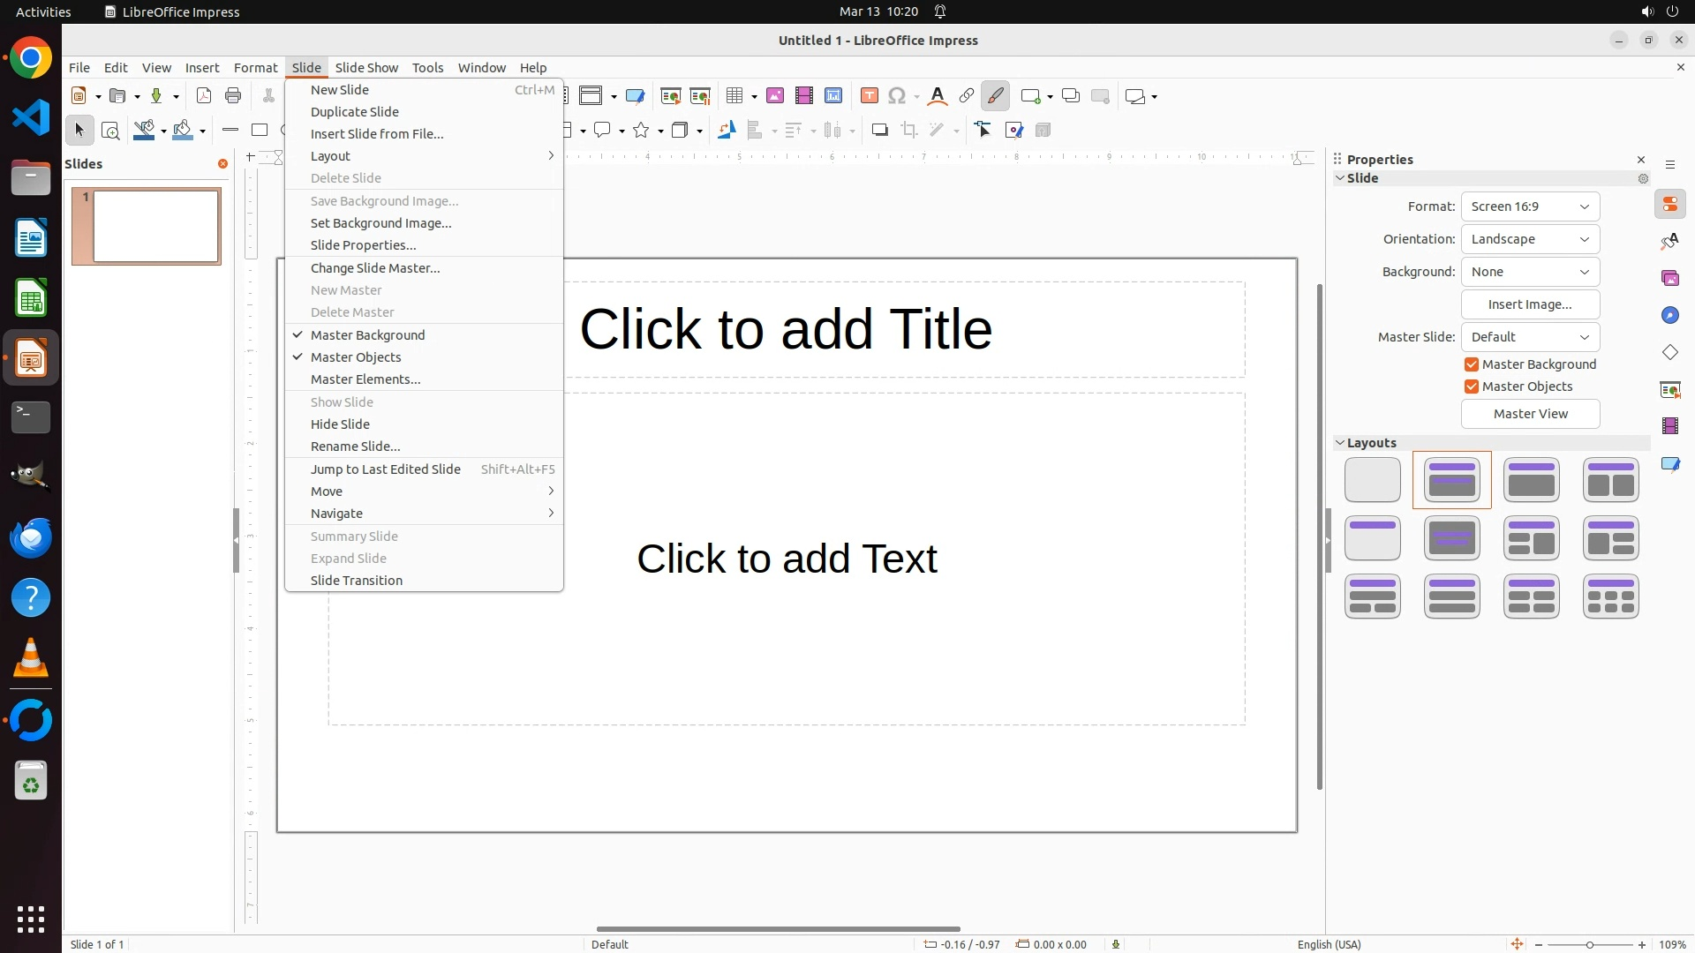
Task: Select Slide Properties... menu entry
Action: pyautogui.click(x=363, y=245)
